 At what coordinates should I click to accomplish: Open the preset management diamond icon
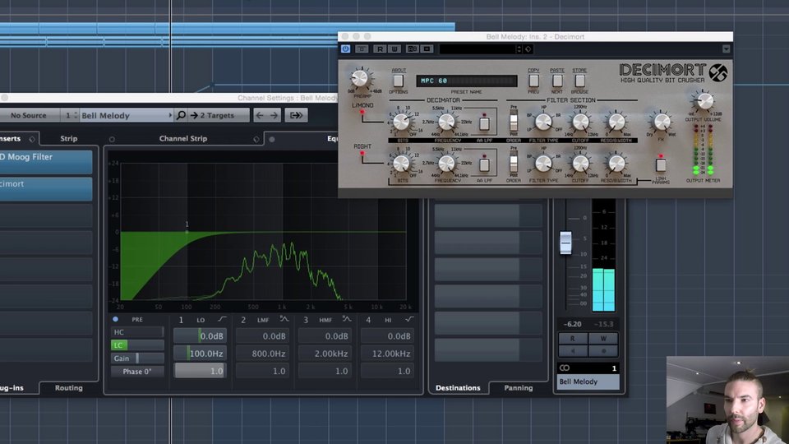tap(528, 49)
